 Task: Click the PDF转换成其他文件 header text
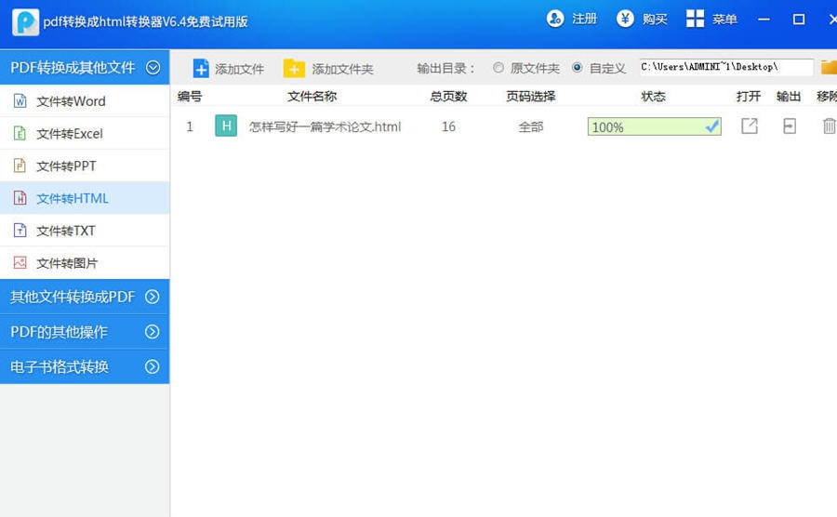coord(73,68)
